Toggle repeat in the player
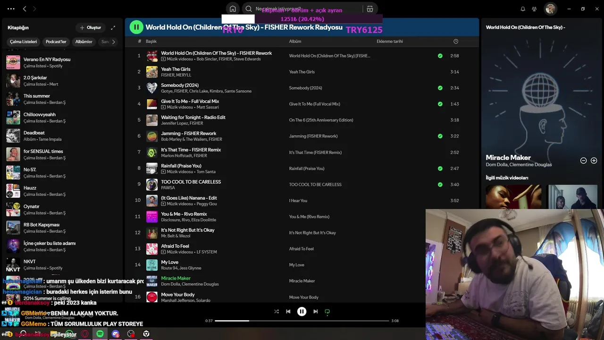 [327, 311]
